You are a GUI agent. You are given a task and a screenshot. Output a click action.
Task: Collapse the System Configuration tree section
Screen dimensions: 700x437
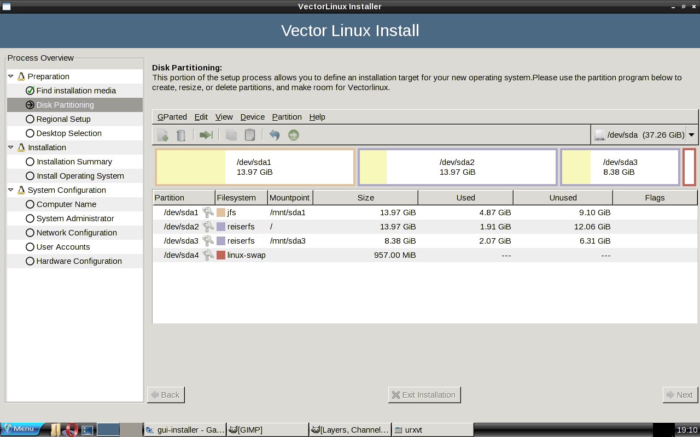(x=11, y=190)
